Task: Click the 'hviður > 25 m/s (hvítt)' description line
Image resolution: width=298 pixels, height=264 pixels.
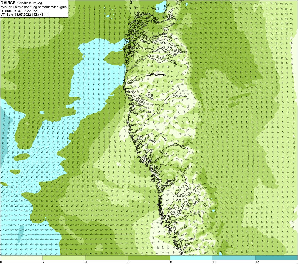Action: (x=34, y=7)
